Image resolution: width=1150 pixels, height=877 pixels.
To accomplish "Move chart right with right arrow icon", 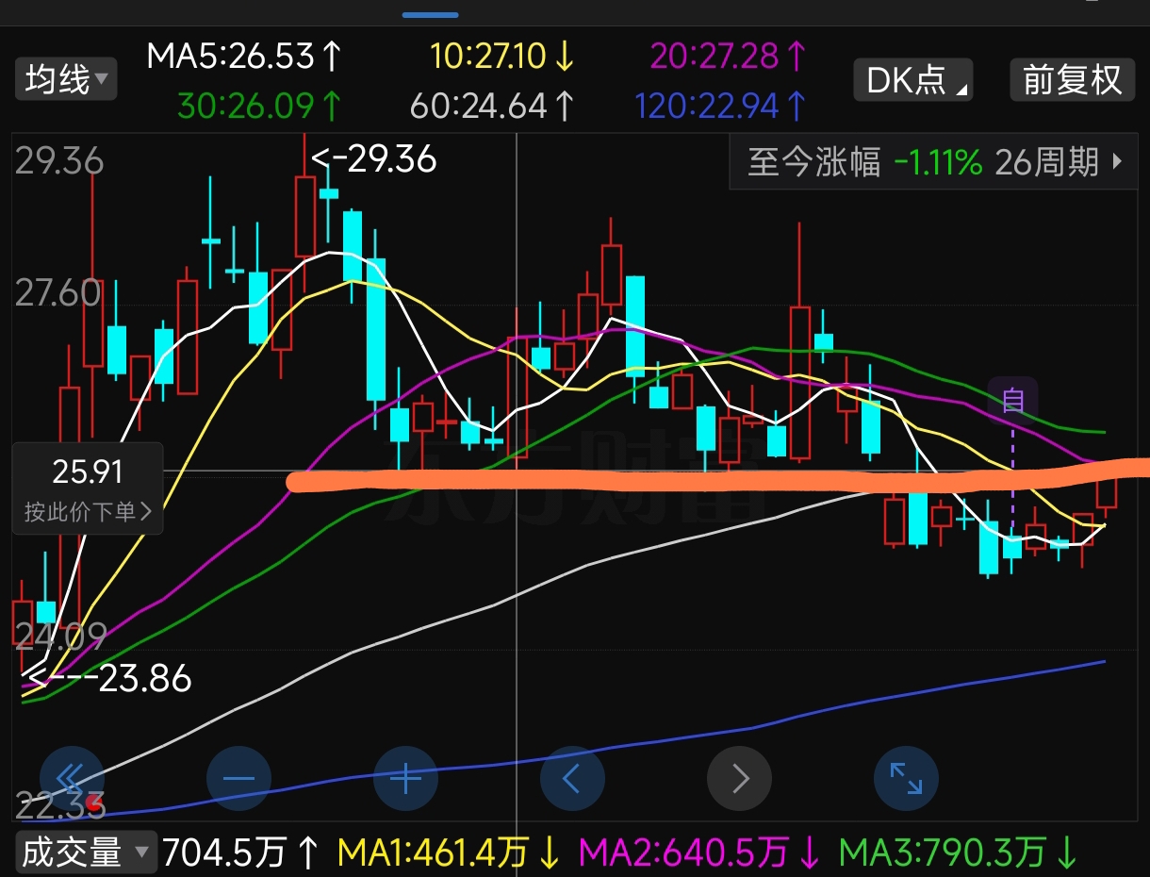I will [x=740, y=779].
